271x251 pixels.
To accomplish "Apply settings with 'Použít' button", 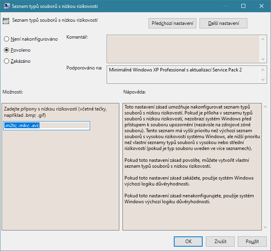I will pos(252,242).
